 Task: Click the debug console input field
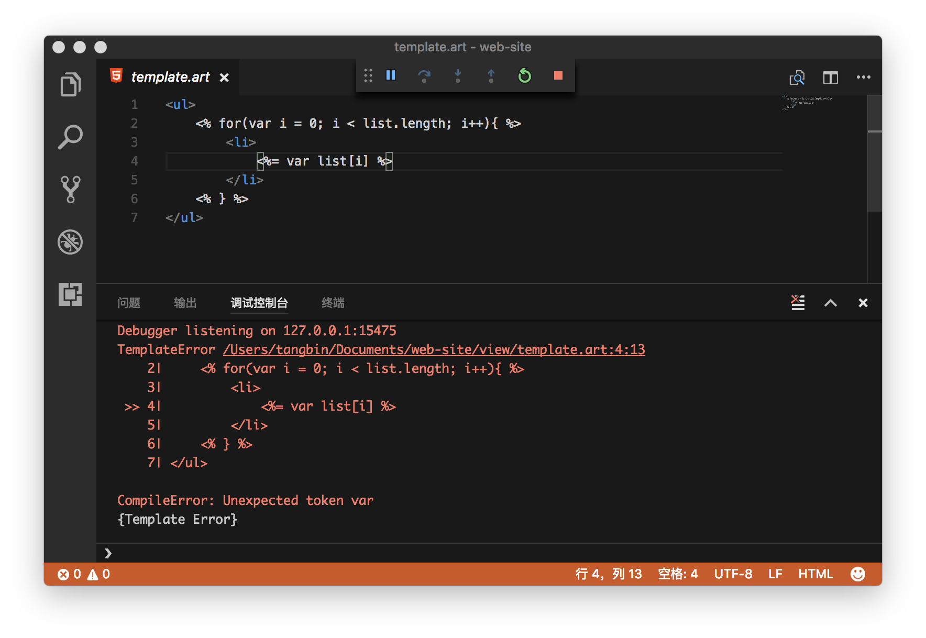click(x=471, y=553)
